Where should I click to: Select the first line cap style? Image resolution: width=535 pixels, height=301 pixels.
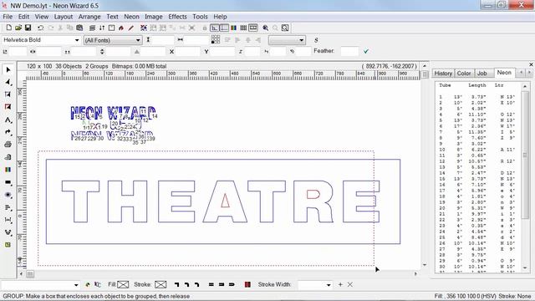pyautogui.click(x=211, y=284)
